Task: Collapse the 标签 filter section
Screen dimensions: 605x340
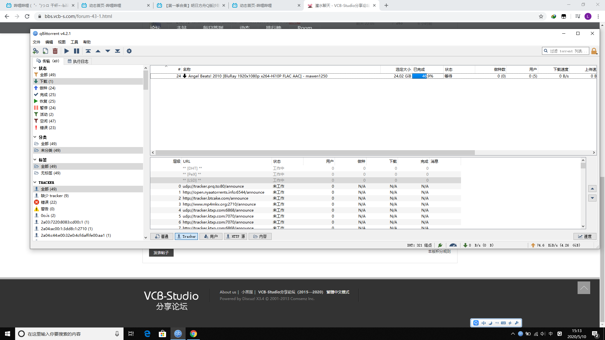Action: [35, 160]
